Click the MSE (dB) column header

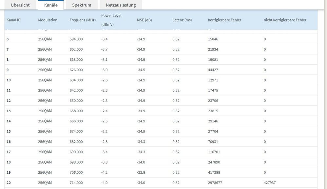[x=144, y=20]
